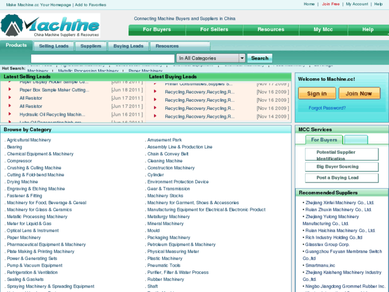Viewport: 389px width, 292px height.
Task: Click red arrow next to Nov 14 2009 lead
Action: click(155, 116)
